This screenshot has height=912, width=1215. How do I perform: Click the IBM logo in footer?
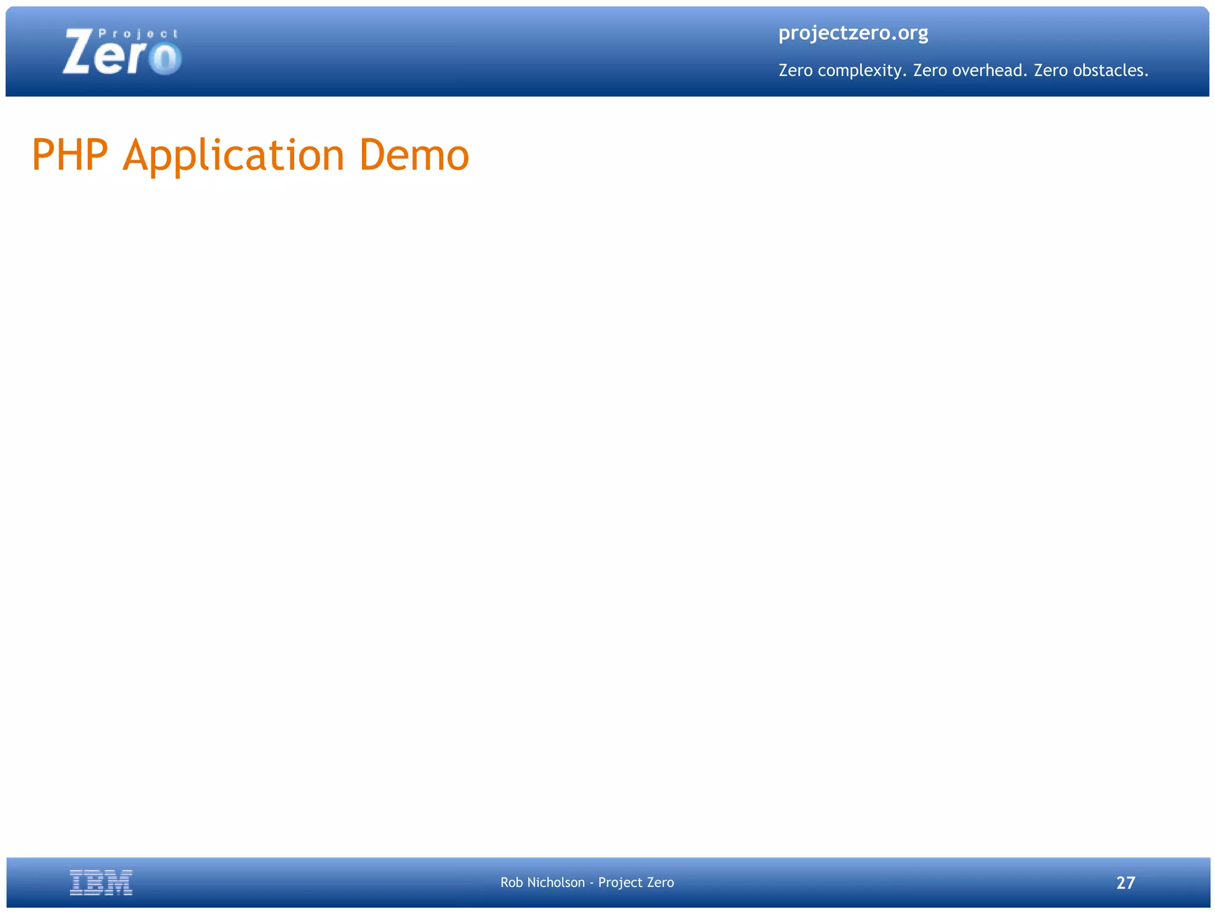(101, 882)
